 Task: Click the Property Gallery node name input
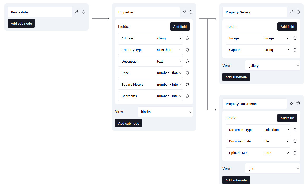(x=255, y=12)
